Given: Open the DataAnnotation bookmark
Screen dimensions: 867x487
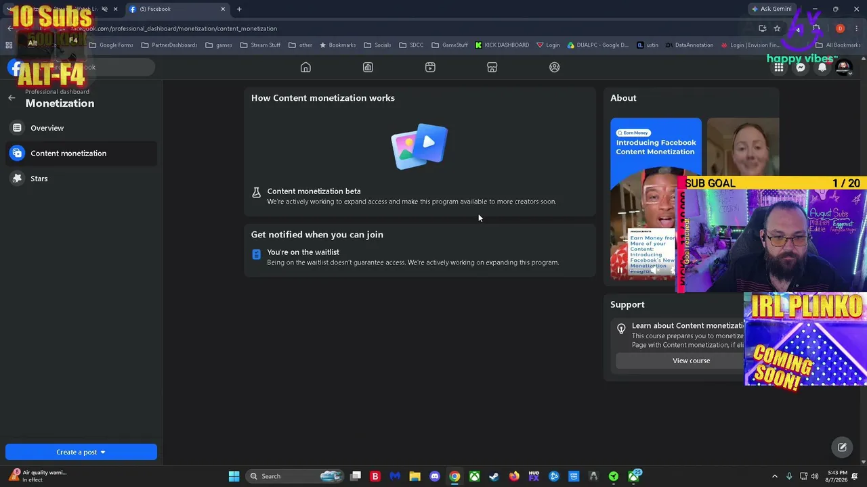Looking at the screenshot, I should click(x=689, y=45).
